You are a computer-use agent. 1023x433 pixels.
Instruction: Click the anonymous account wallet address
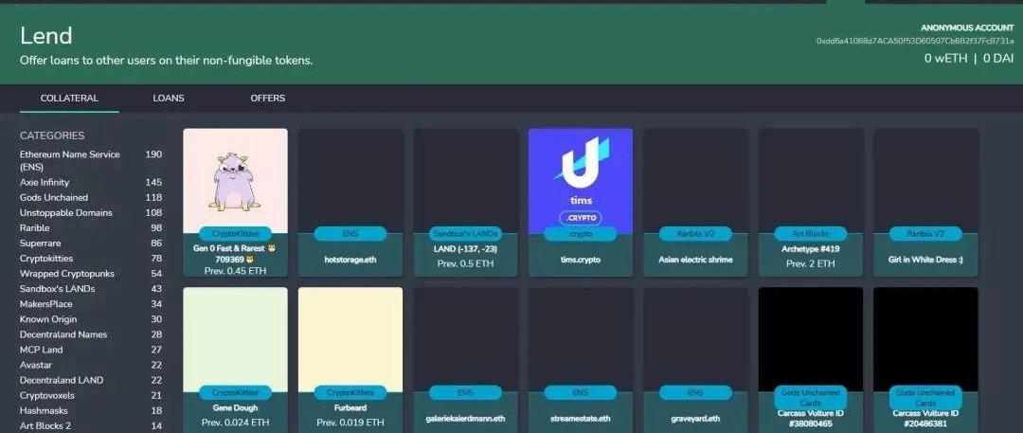[915, 41]
